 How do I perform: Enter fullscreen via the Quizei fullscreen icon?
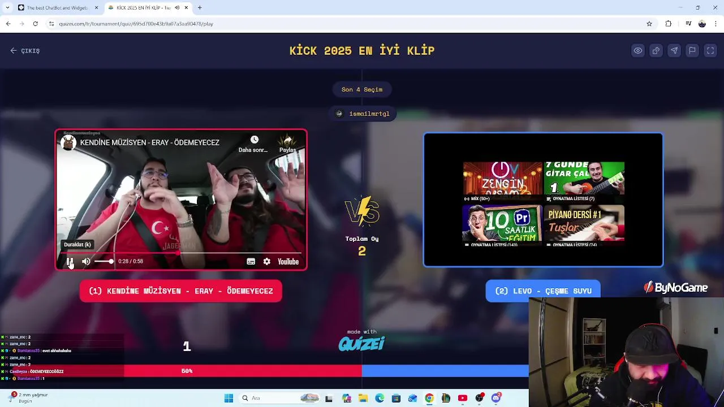pos(710,50)
